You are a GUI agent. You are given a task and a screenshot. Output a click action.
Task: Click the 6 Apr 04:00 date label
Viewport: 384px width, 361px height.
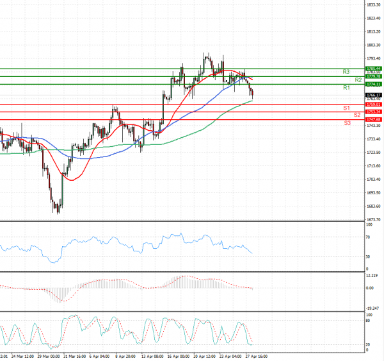[99, 357]
